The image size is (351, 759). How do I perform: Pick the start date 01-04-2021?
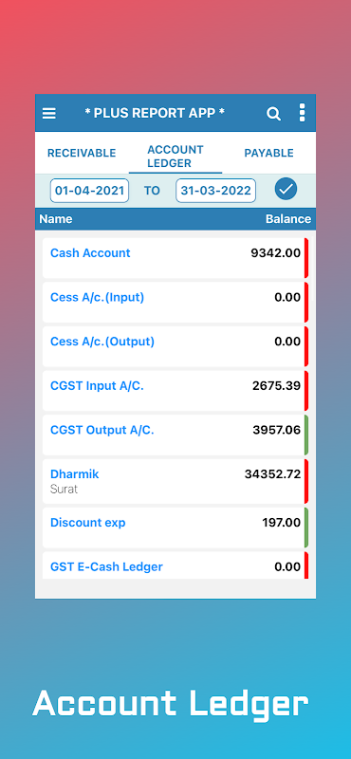click(x=89, y=191)
